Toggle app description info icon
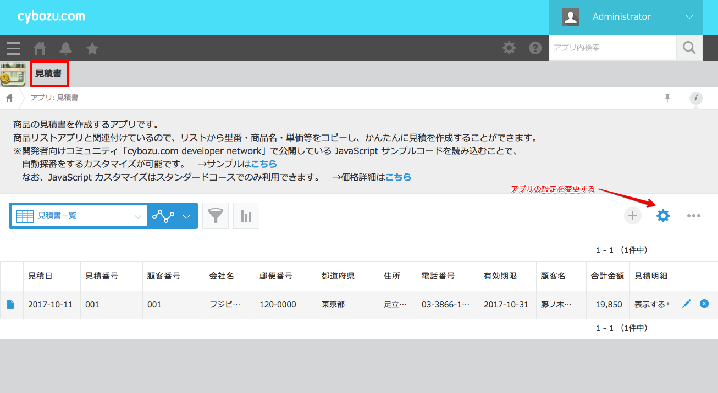 click(x=696, y=98)
